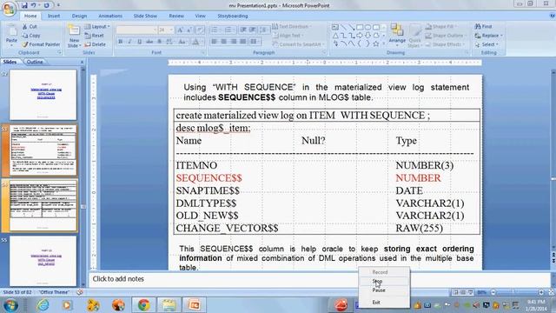Open the Windows Start menu
The width and height of the screenshot is (556, 313).
pos(10,305)
